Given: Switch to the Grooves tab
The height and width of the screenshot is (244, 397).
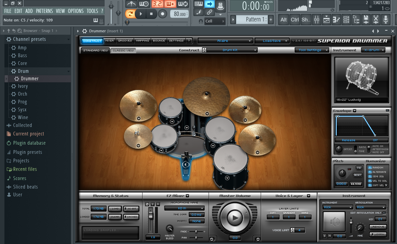Looking at the screenshot, I should point(125,41).
